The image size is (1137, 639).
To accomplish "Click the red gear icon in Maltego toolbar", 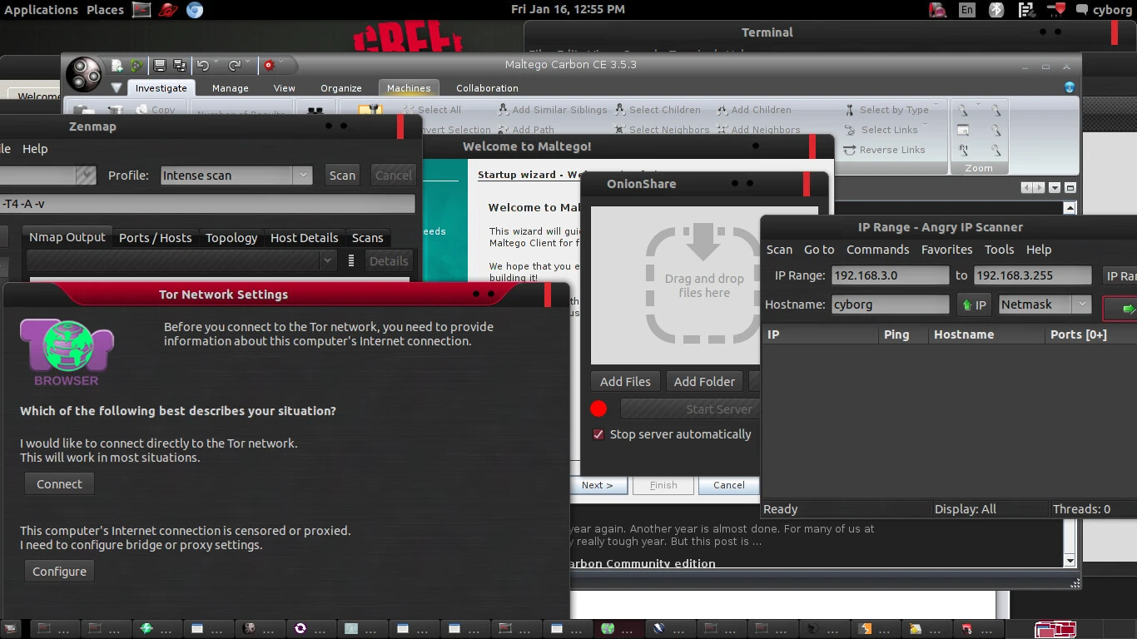I will pyautogui.click(x=269, y=66).
